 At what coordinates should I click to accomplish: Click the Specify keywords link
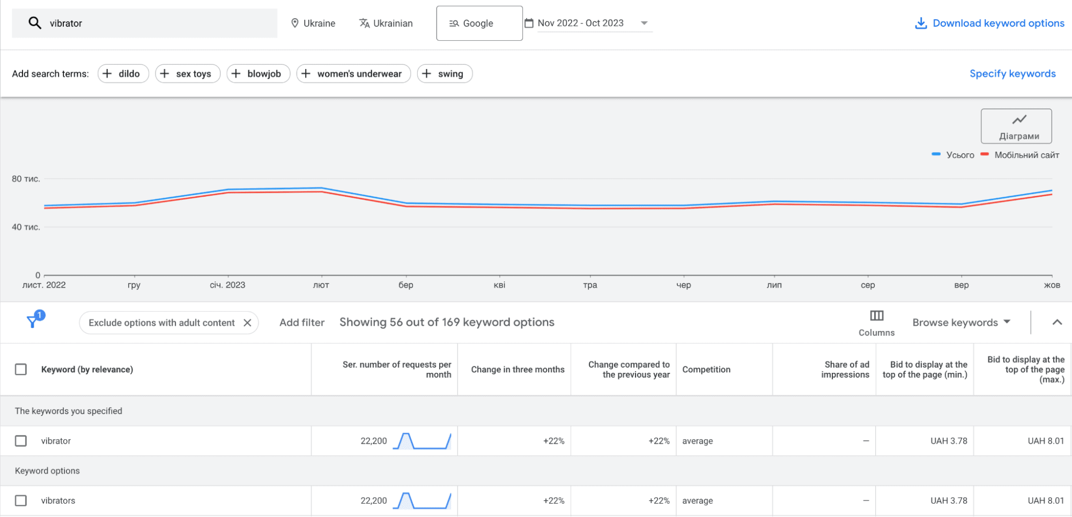[x=1012, y=73]
